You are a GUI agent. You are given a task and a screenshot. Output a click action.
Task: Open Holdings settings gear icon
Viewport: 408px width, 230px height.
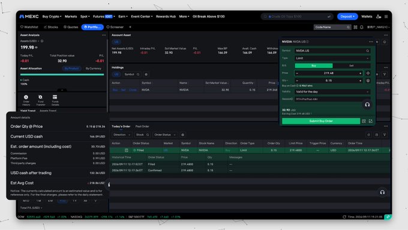click(x=146, y=74)
